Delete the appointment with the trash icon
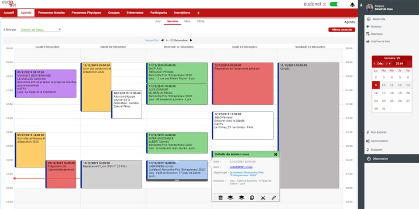 click(220, 198)
